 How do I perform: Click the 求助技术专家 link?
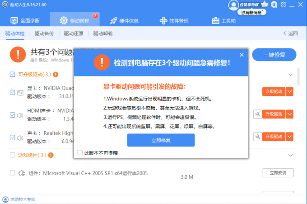pos(23,199)
